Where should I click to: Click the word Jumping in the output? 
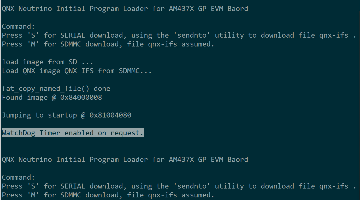16,115
